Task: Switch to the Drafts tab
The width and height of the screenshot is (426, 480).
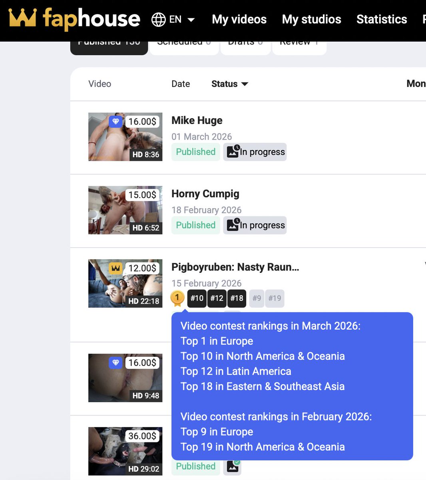Action: 245,47
